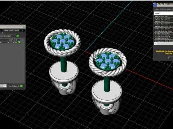Close the gem report panel
Image resolution: width=173 pixels, height=129 pixels.
24,26
